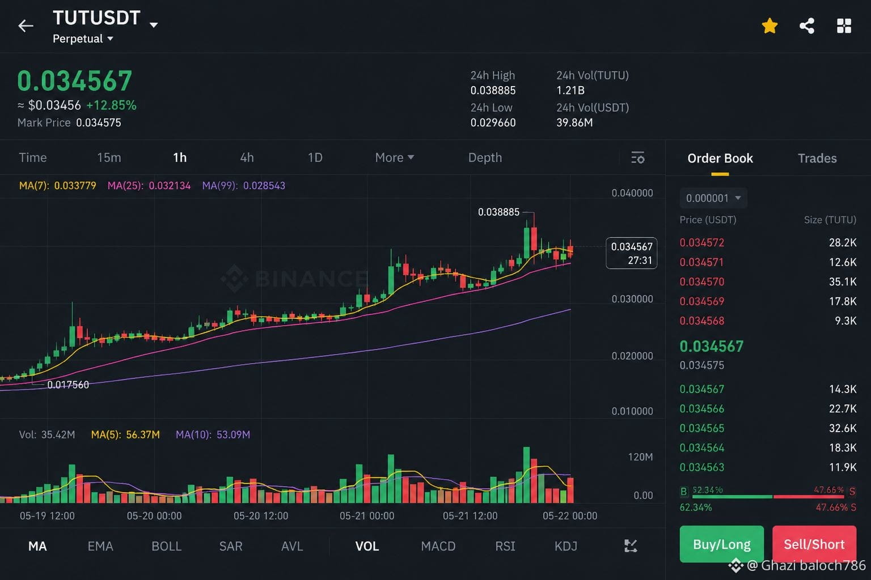
Task: Open the chart settings icon beside Depth
Action: point(637,157)
